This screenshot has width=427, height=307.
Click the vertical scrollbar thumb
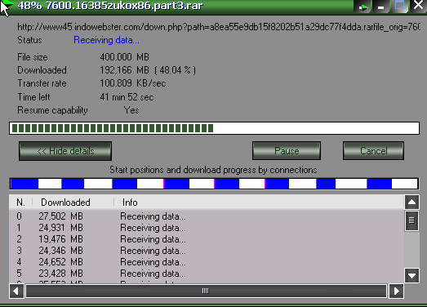411,220
